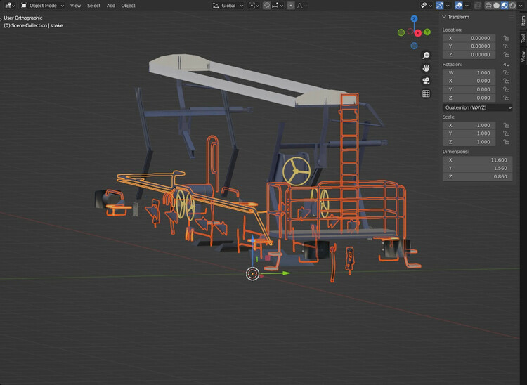
Task: Click the green Y axis in gizmo
Action: tap(427, 32)
